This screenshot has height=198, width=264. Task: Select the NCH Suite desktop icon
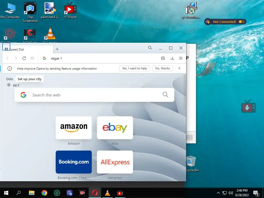pyautogui.click(x=30, y=35)
